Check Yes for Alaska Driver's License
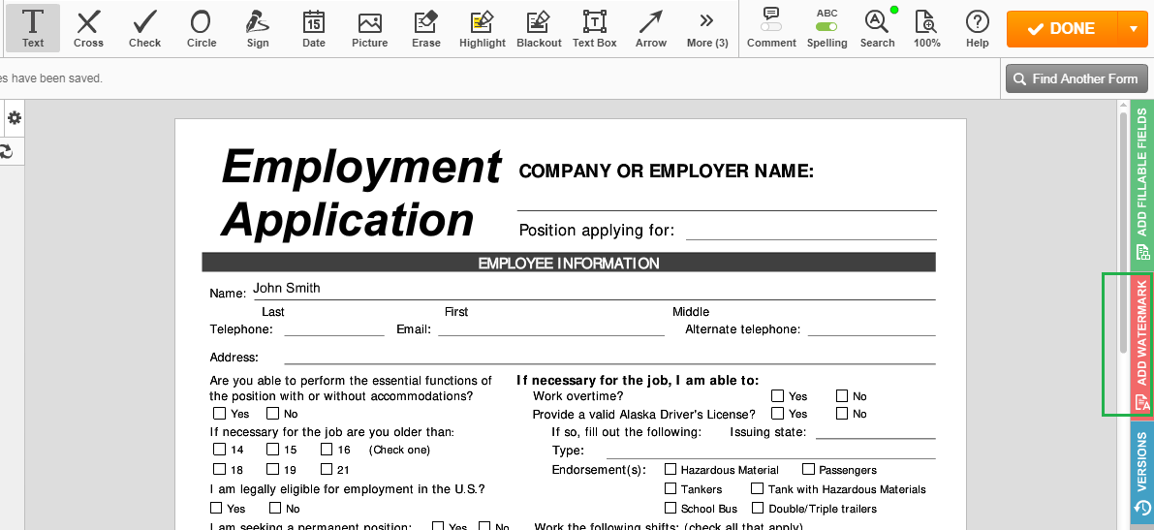Image resolution: width=1154 pixels, height=530 pixels. (778, 414)
